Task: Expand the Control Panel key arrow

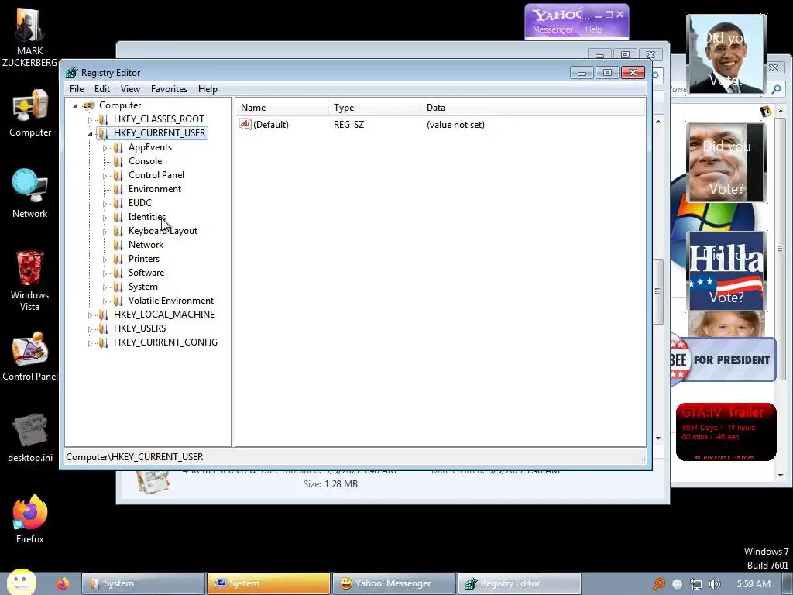Action: (105, 176)
